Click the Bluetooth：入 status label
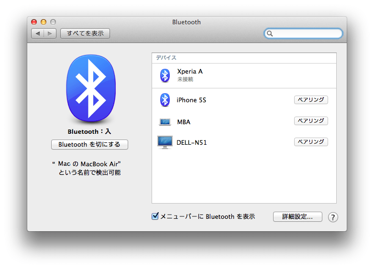The image size is (374, 269). 89,131
